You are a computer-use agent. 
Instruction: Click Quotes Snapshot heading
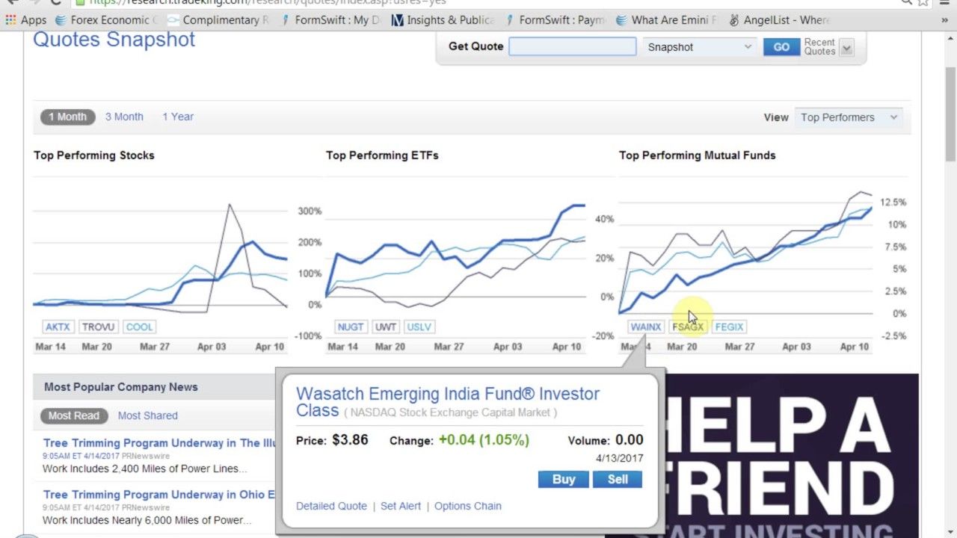[114, 39]
